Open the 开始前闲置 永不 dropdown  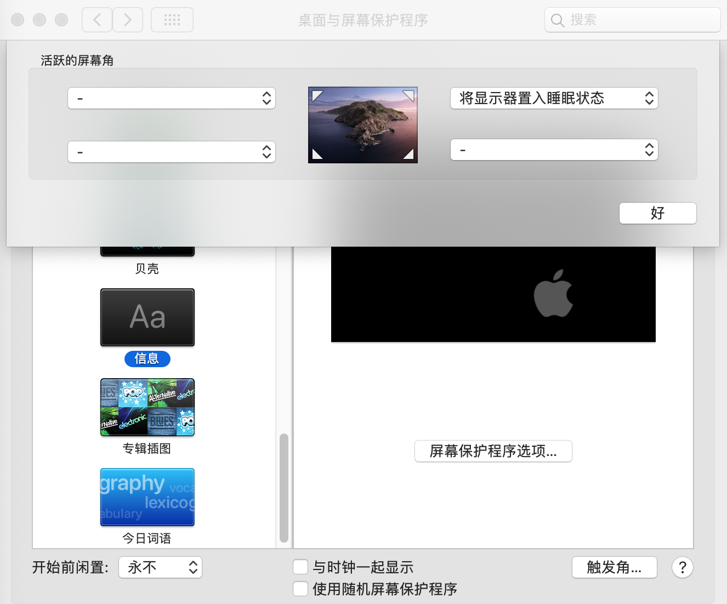pos(160,567)
